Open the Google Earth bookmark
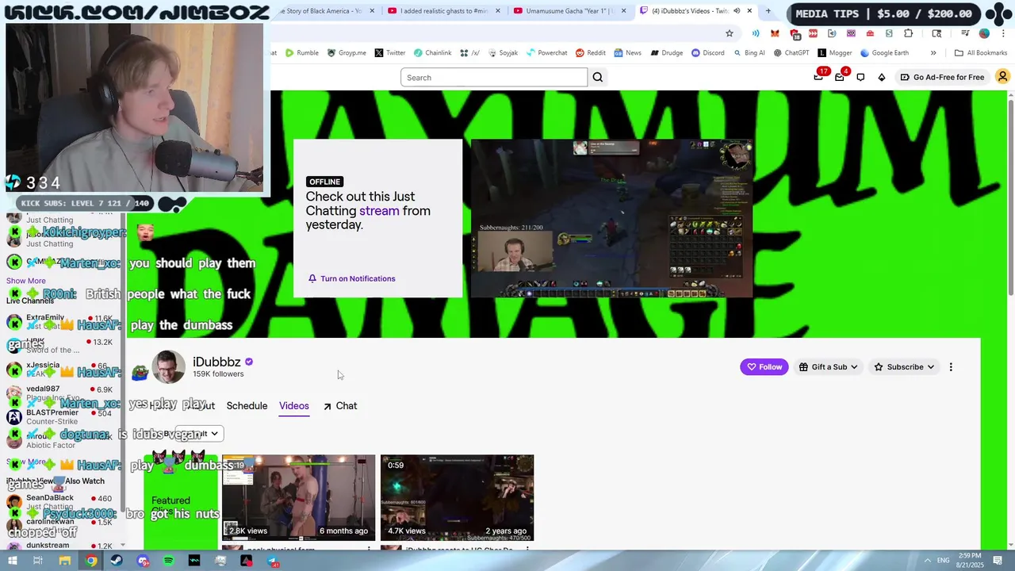The height and width of the screenshot is (571, 1015). [x=884, y=53]
